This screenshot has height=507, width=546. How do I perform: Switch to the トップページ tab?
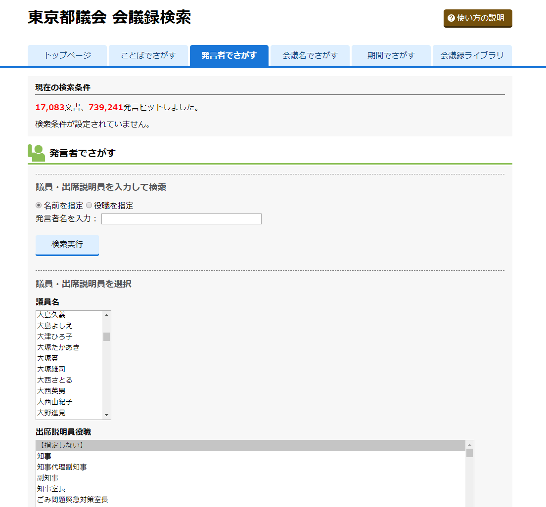click(67, 55)
